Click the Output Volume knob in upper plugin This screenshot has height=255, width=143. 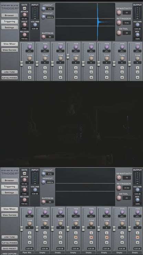coord(137,25)
